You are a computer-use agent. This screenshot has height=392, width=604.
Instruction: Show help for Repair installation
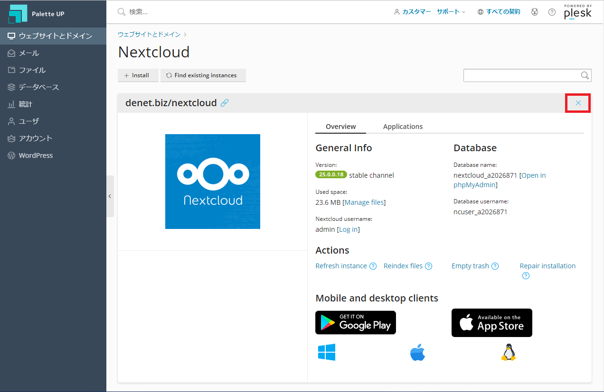[526, 276]
